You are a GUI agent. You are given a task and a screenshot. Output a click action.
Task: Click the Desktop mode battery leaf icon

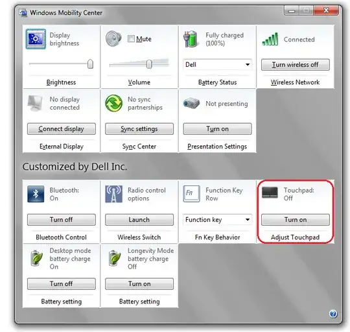[36, 258]
